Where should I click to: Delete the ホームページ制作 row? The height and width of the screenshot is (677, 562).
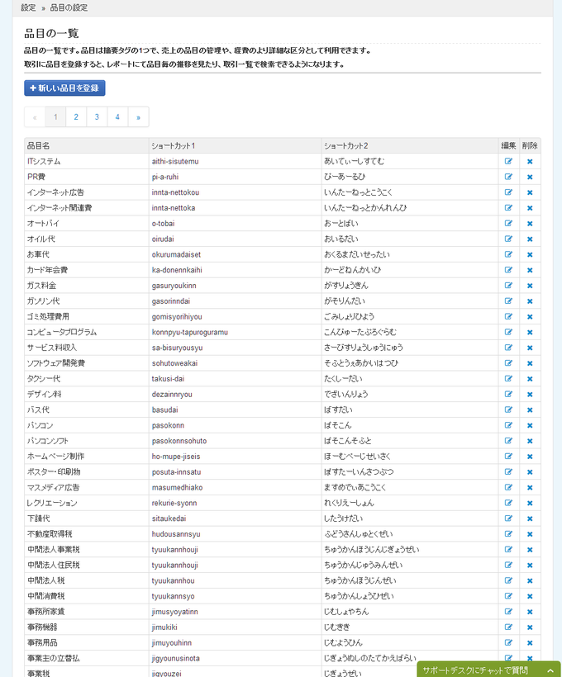(530, 457)
